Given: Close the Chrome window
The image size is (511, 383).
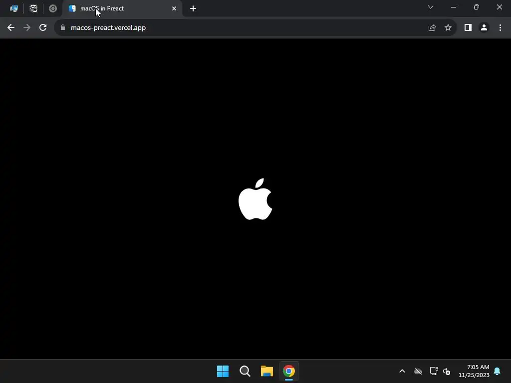Looking at the screenshot, I should coord(499,7).
